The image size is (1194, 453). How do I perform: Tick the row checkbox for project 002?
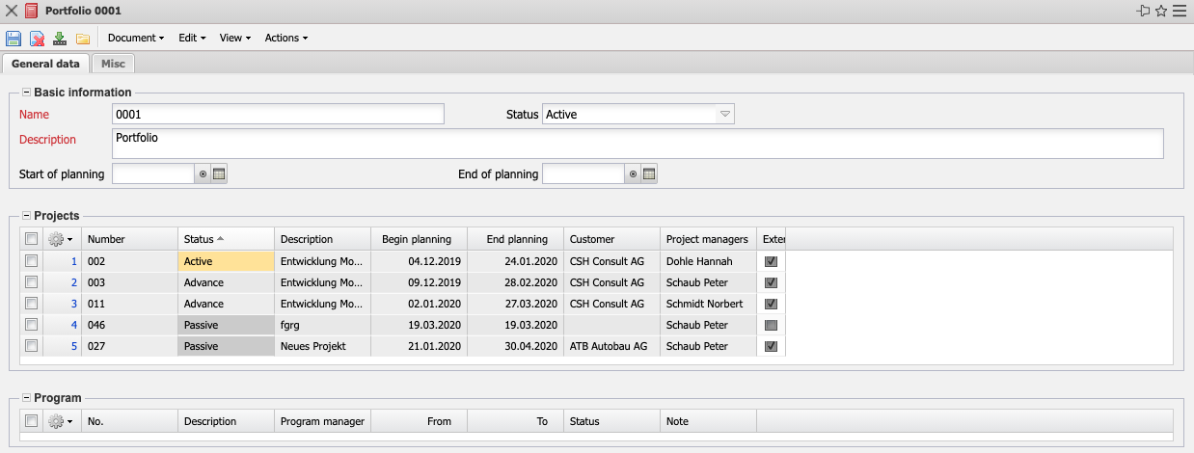click(31, 261)
